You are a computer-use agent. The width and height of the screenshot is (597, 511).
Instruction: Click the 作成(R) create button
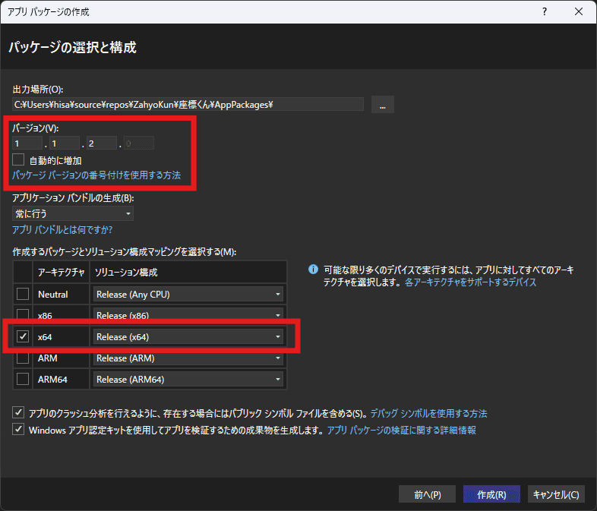pyautogui.click(x=491, y=494)
